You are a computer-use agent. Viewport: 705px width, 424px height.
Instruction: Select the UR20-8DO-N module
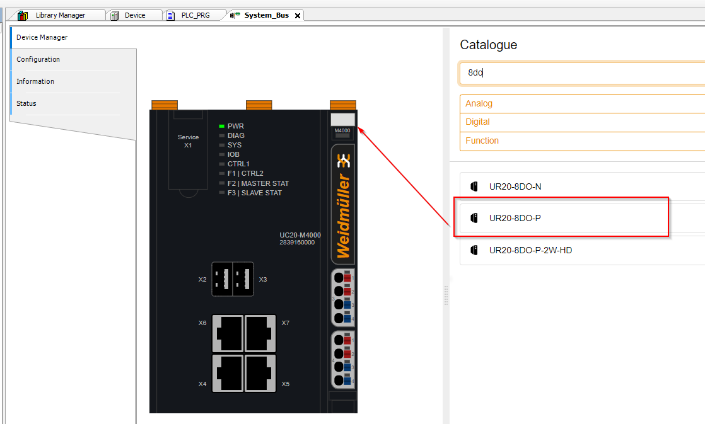click(582, 186)
